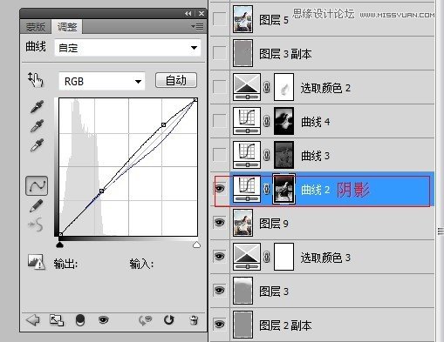
Task: Show the 图层 3 副本 layer
Action: coord(220,53)
